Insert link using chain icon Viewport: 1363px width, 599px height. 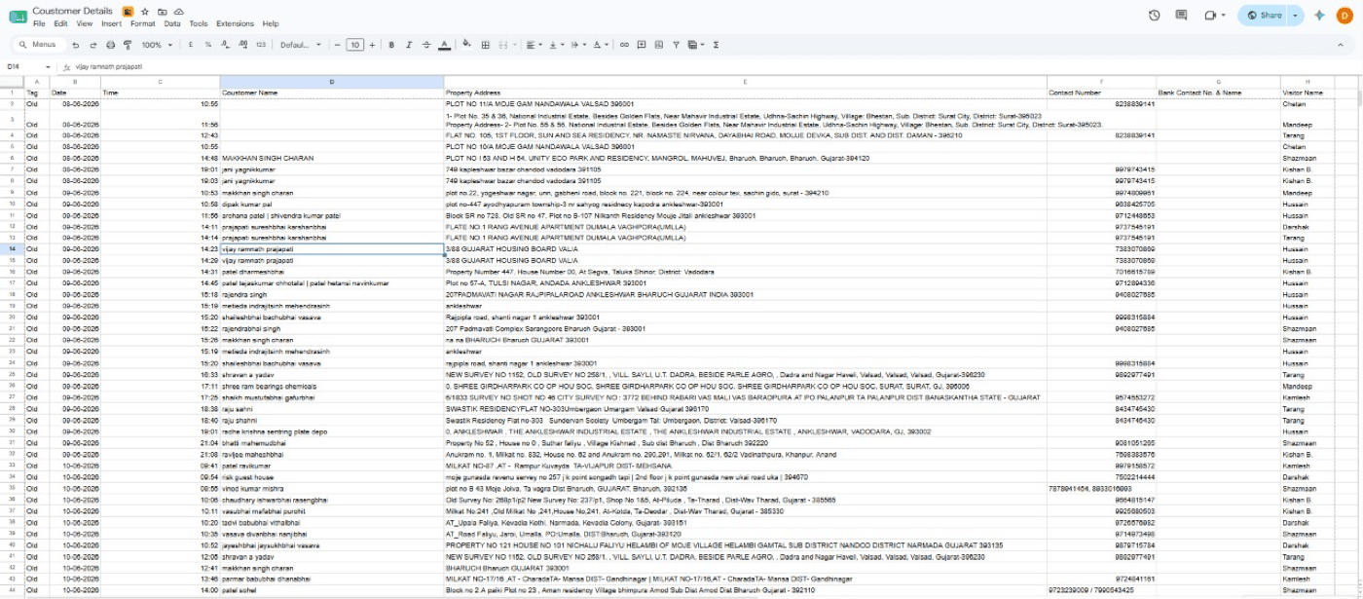(624, 45)
